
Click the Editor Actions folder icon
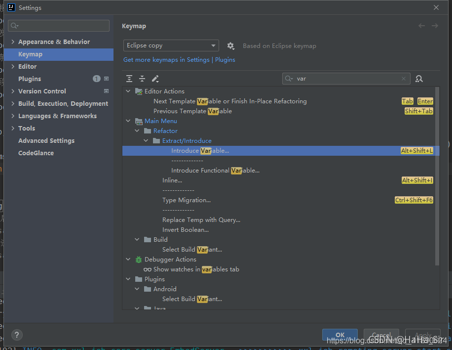coord(139,91)
